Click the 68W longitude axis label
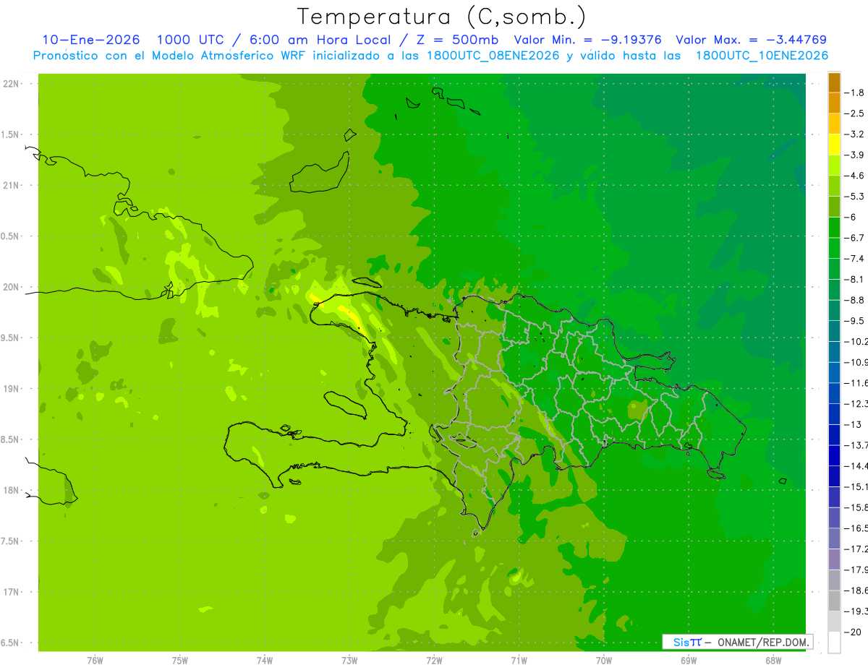 coord(773,661)
